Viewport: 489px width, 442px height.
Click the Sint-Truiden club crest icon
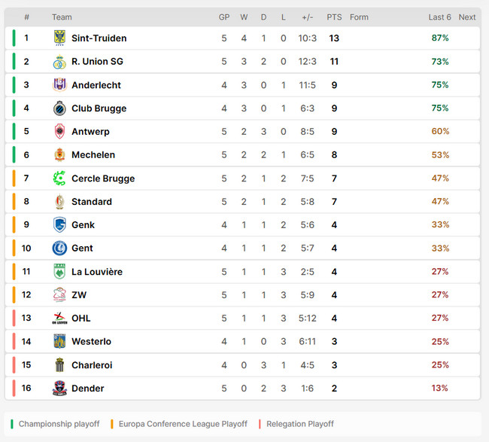pos(59,38)
